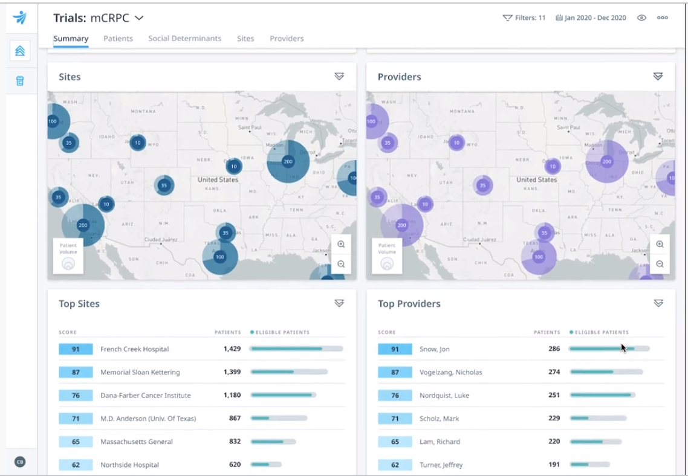Click Vogelzang, Nicholas eligible patients bar
This screenshot has width=688, height=476.
coord(606,372)
